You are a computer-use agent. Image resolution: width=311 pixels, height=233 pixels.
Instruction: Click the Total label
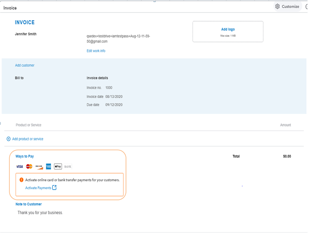(x=236, y=156)
